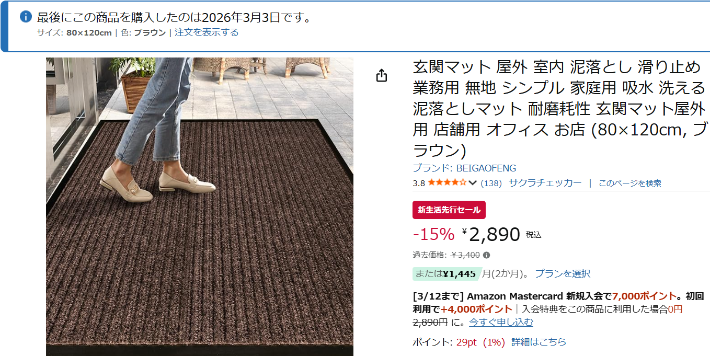
Task: Expand the rating breakdown chevron
Action: pyautogui.click(x=473, y=183)
